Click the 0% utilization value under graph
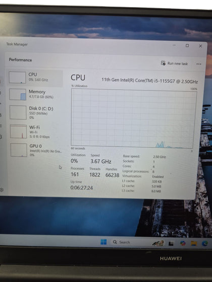Screen dimensions: 212x282 point(74,161)
